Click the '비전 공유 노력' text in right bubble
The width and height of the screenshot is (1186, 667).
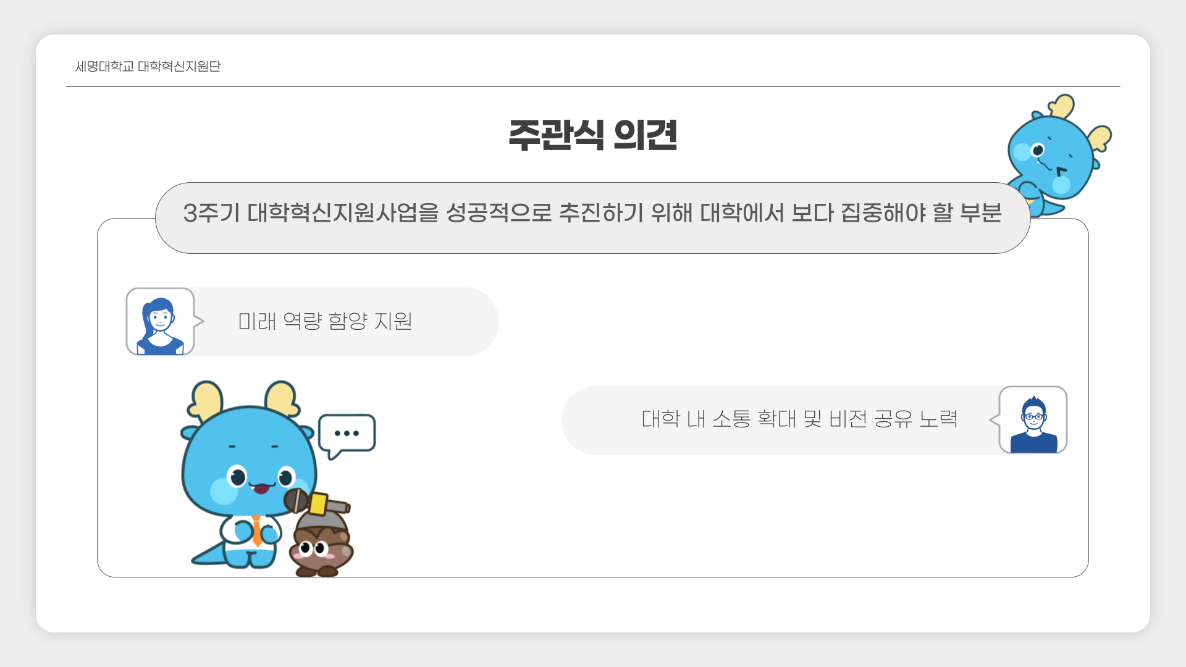point(893,419)
